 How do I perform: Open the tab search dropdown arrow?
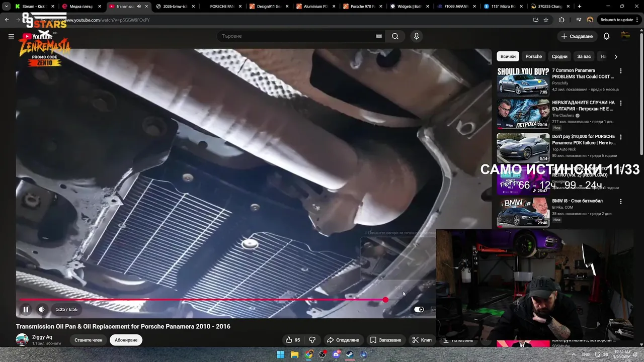click(x=6, y=7)
